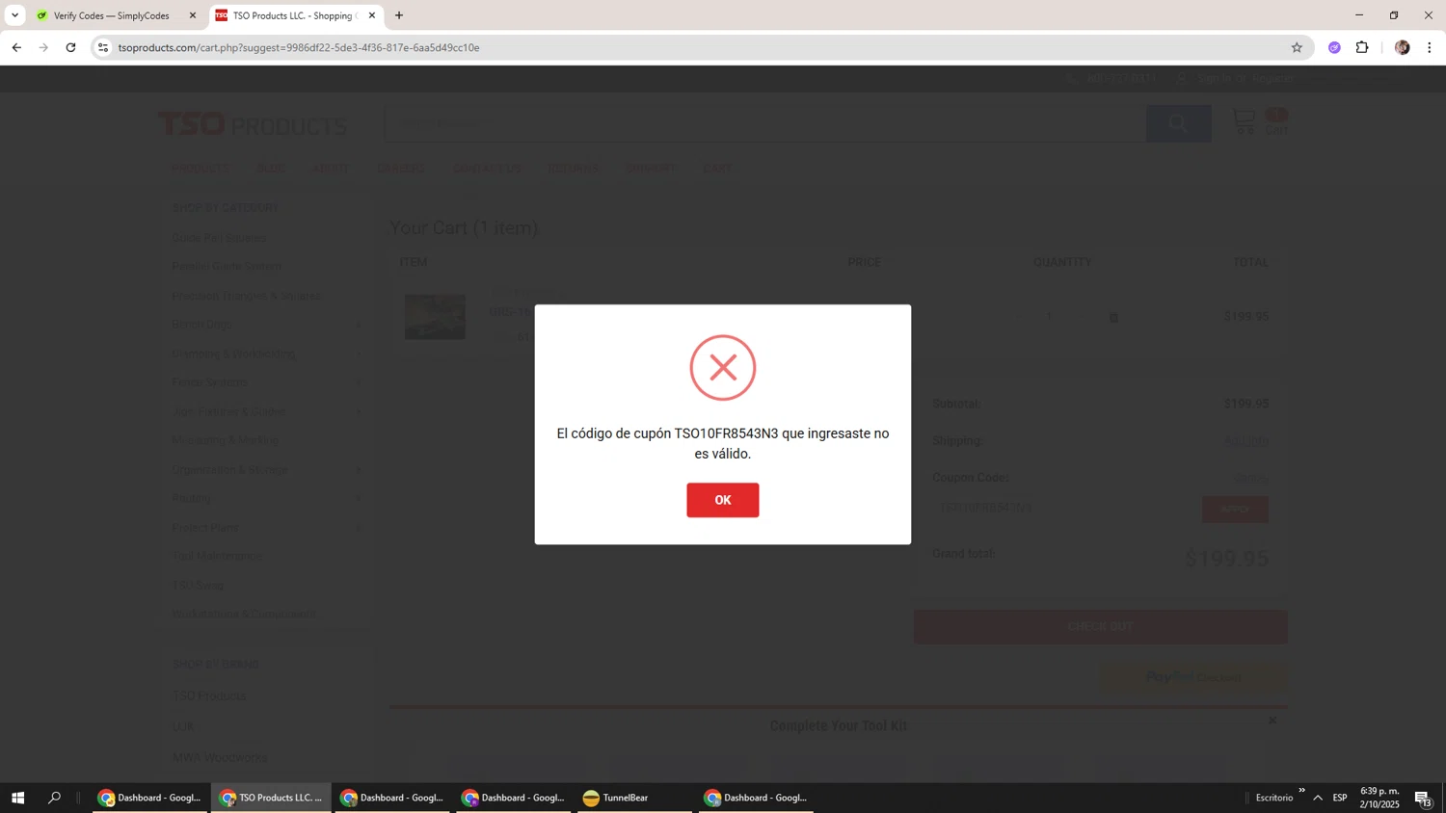Open the tab search dropdown arrow
Screen dimensions: 1446x813
pos(14,15)
